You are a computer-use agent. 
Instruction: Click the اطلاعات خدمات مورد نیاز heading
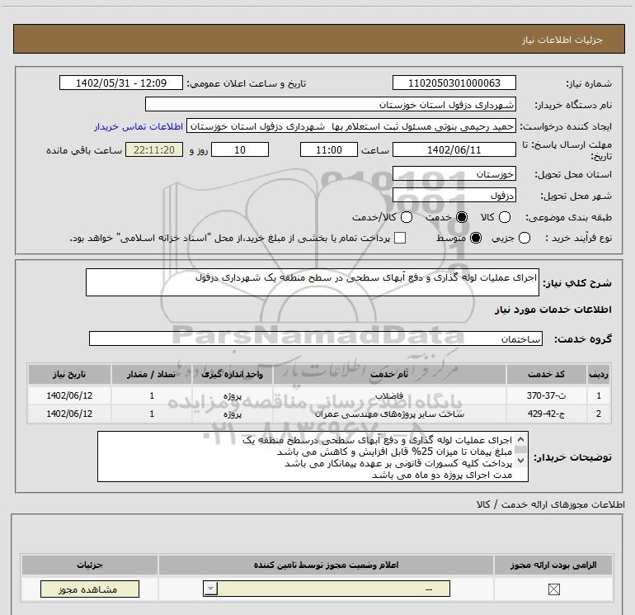pos(553,310)
